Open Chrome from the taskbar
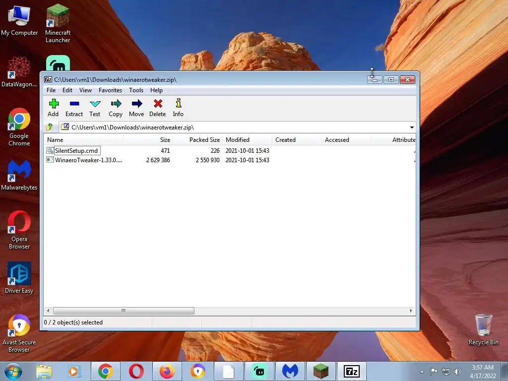508x381 pixels. (x=106, y=371)
